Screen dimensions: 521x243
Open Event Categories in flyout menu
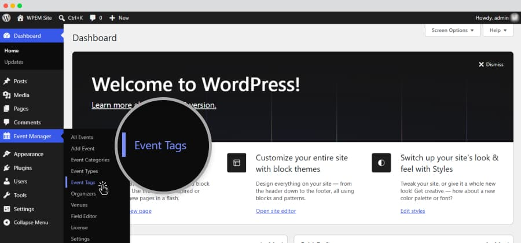pos(90,160)
